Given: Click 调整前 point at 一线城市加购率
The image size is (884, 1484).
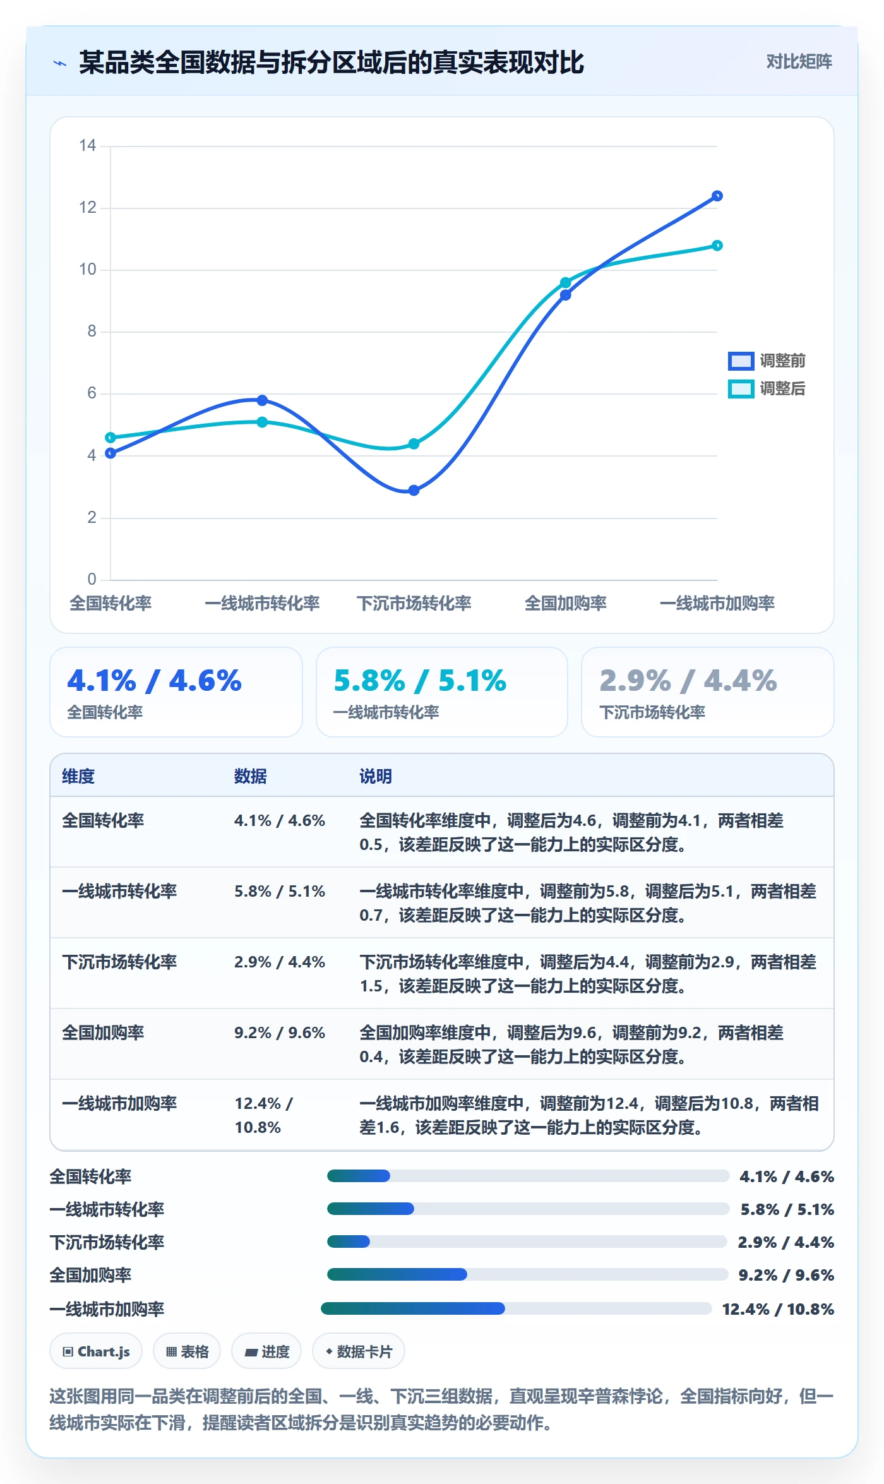Looking at the screenshot, I should (717, 196).
